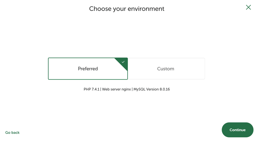Click the 'Custom' label text

pyautogui.click(x=166, y=69)
